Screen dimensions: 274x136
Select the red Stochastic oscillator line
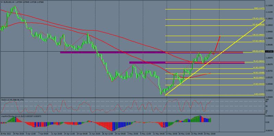click(106, 106)
